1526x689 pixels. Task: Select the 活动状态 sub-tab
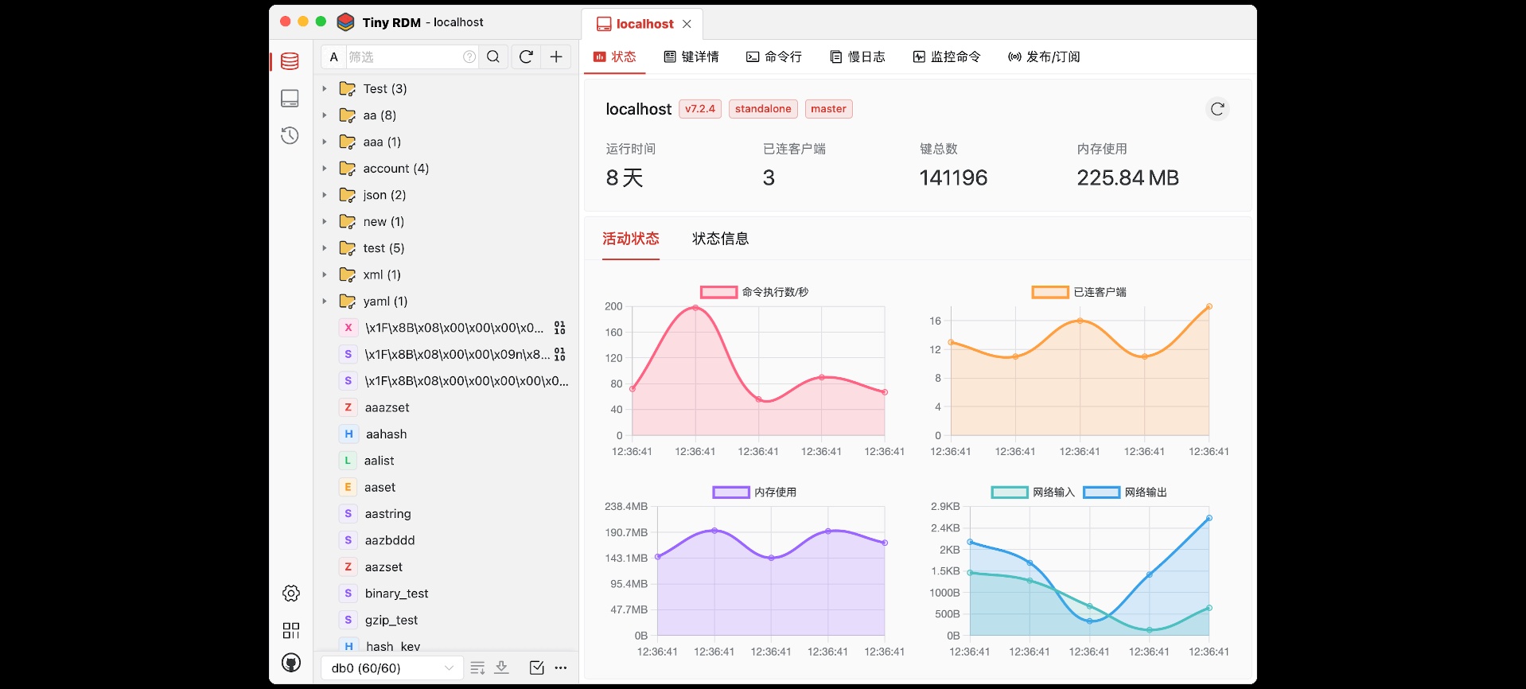click(631, 239)
